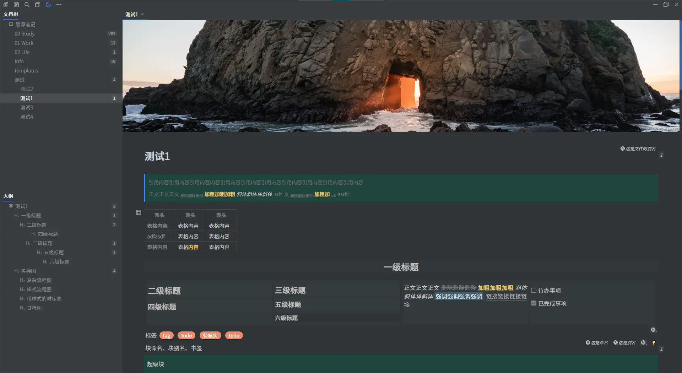This screenshot has height=373, width=682.
Task: Open the daily note calendar icon
Action: point(16,5)
